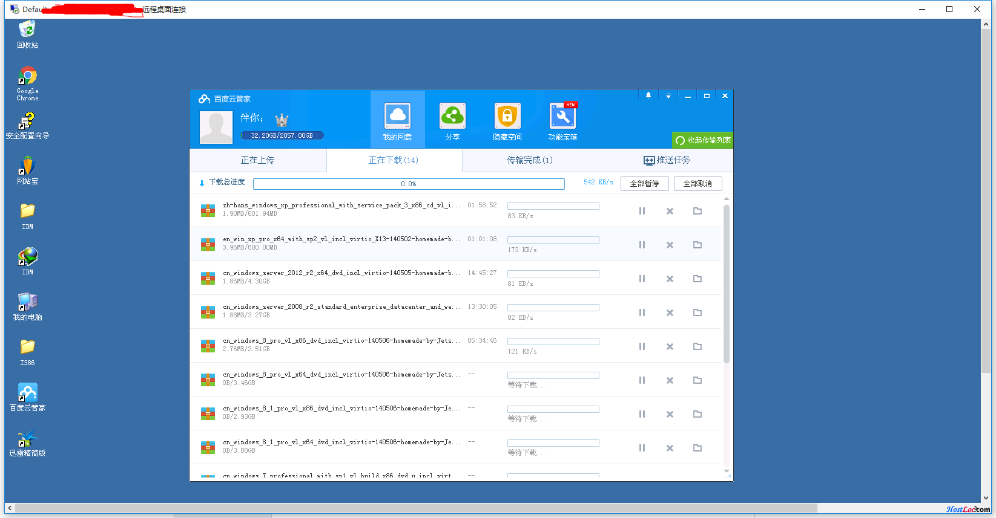Click the total download progress bar
This screenshot has height=518, width=996.
(409, 184)
